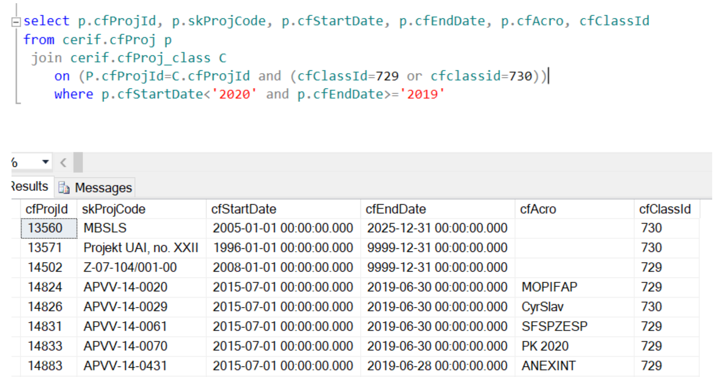Select the CyrSlav acronym cell

click(x=542, y=307)
